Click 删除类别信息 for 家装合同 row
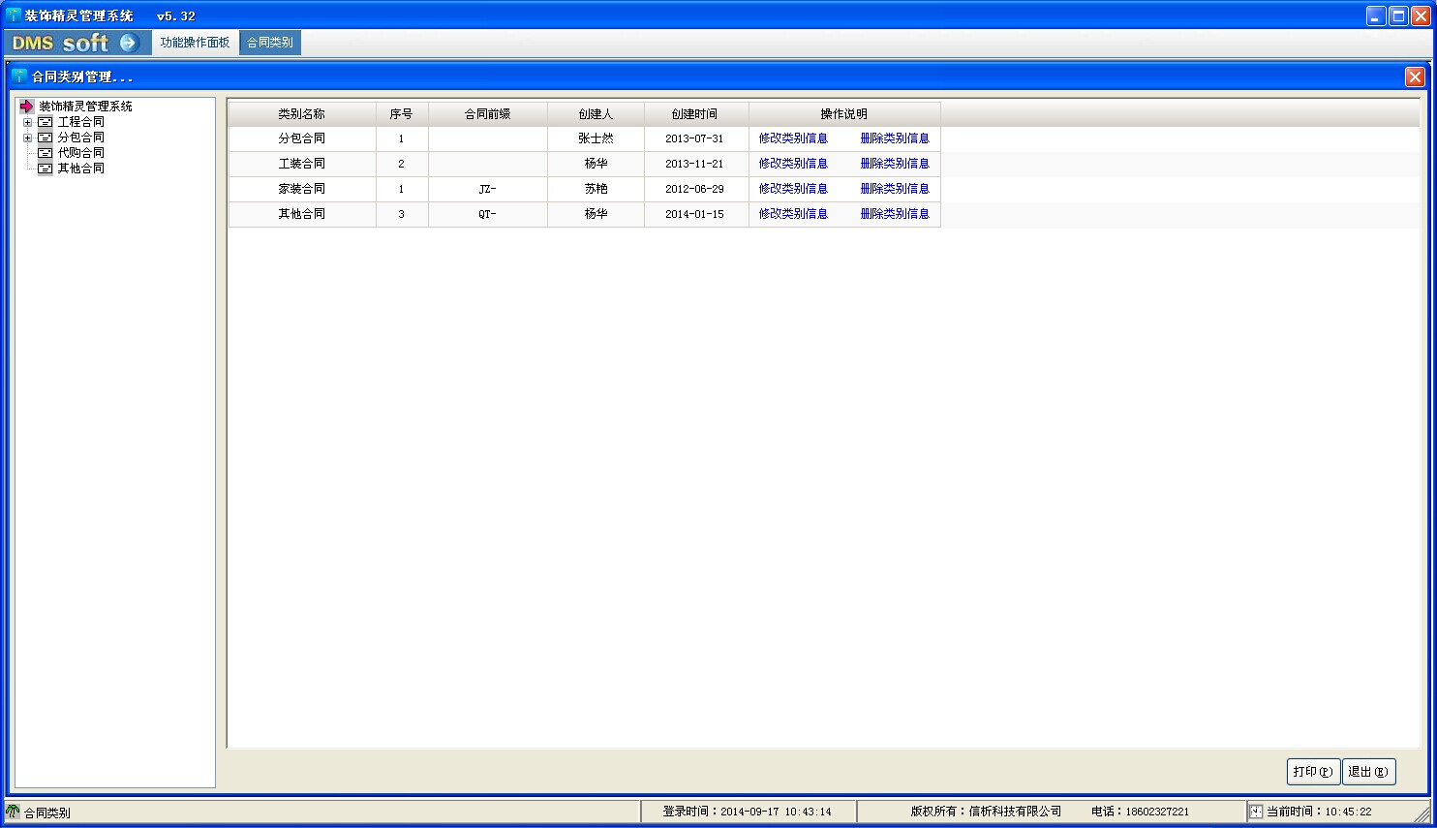 pos(895,189)
